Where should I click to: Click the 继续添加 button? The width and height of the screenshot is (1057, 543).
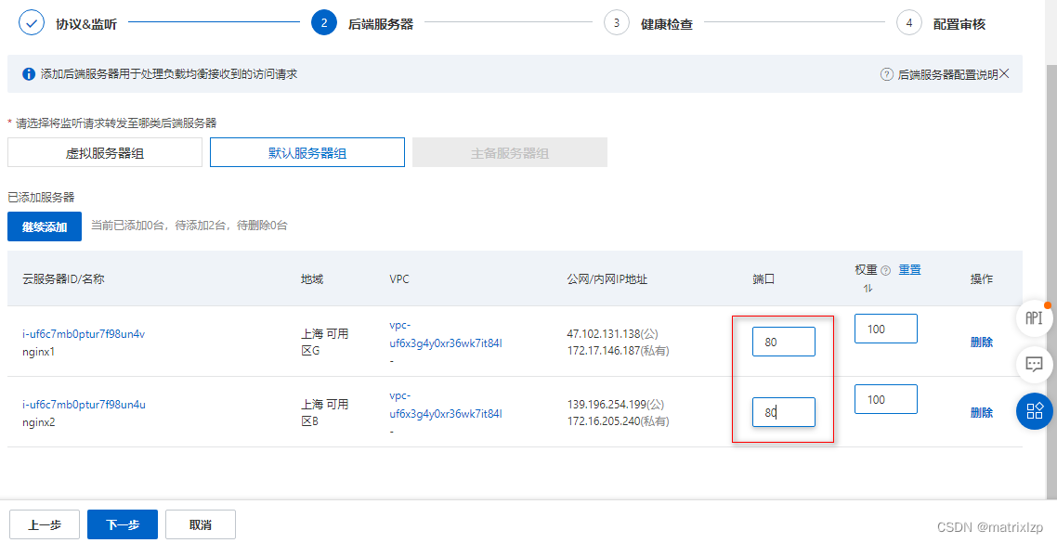pos(44,226)
